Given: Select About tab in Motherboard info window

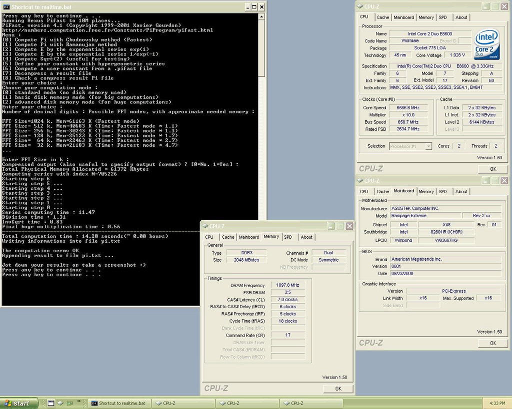Looking at the screenshot, I should [x=461, y=192].
